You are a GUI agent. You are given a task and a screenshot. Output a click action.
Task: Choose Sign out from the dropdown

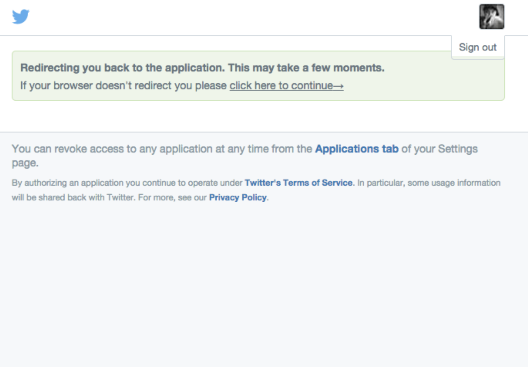[478, 47]
